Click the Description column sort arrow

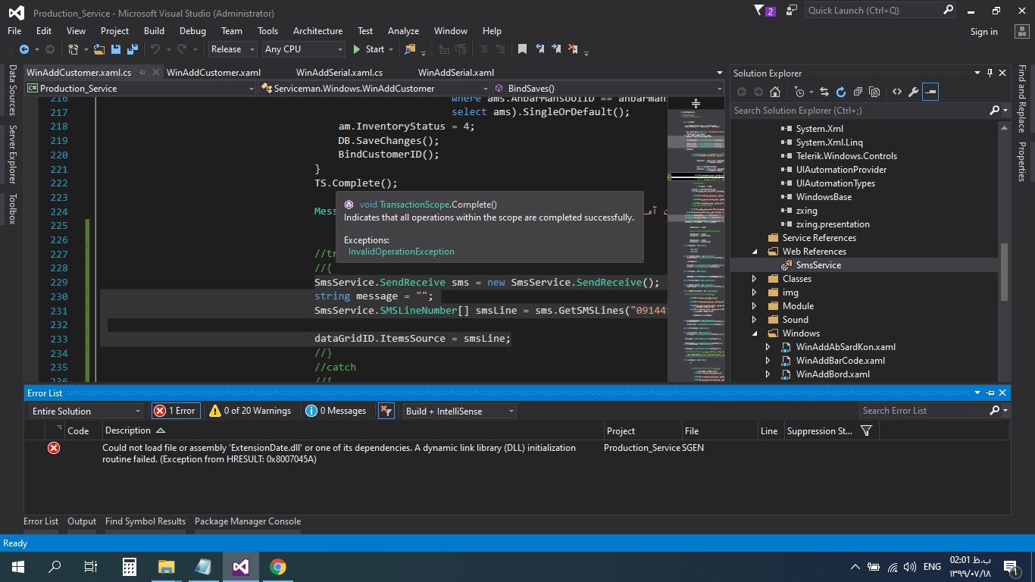click(160, 430)
